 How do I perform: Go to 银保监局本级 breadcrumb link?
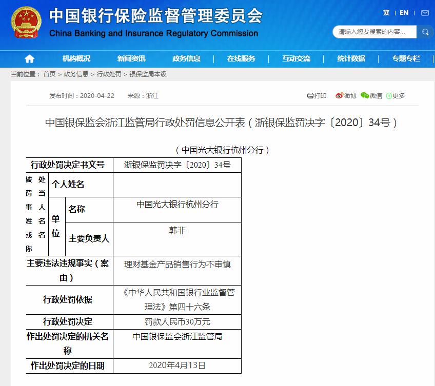tap(148, 74)
